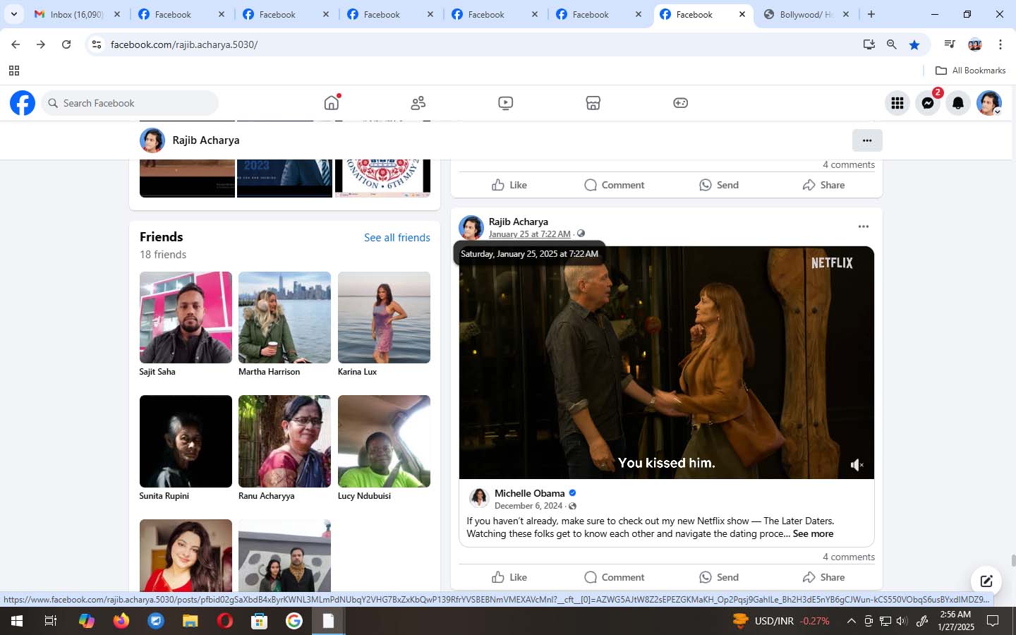
Task: Open the Watch video icon in top navigation
Action: pyautogui.click(x=505, y=103)
